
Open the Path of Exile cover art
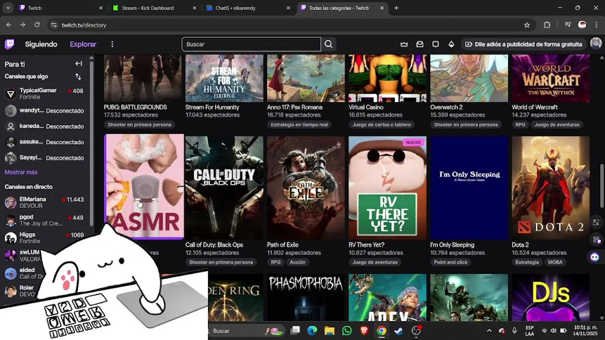306,187
